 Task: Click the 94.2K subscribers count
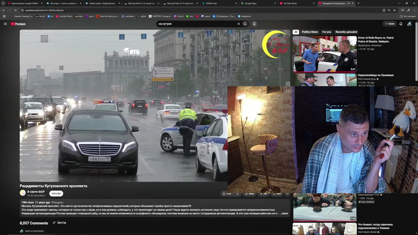point(36,196)
